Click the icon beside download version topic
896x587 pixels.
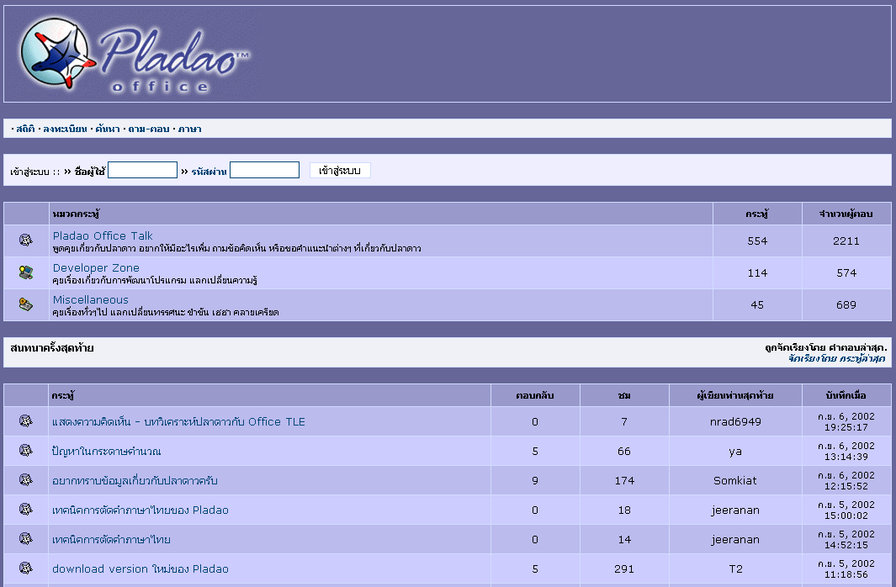point(26,568)
